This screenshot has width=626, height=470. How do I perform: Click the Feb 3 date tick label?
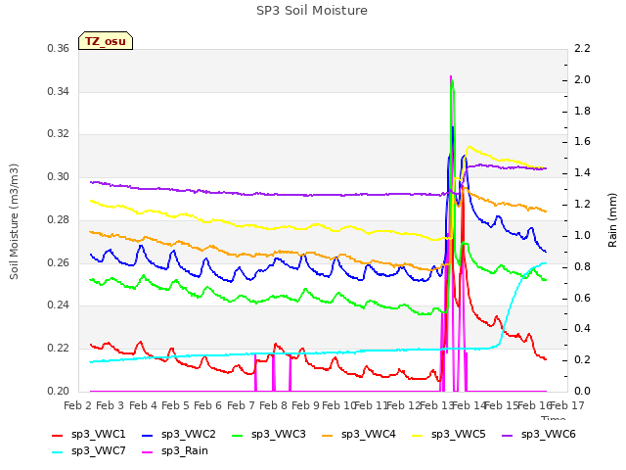pyautogui.click(x=111, y=405)
